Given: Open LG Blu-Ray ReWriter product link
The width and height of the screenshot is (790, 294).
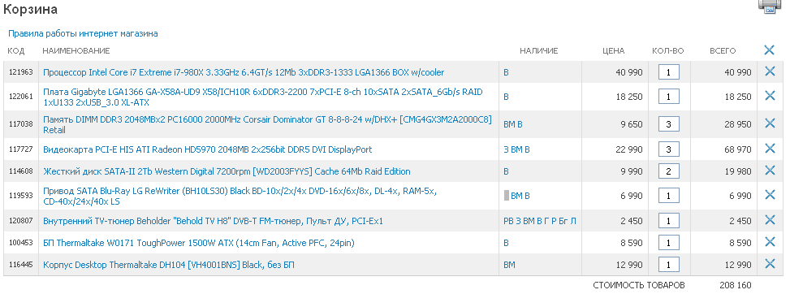Looking at the screenshot, I should coord(240,197).
